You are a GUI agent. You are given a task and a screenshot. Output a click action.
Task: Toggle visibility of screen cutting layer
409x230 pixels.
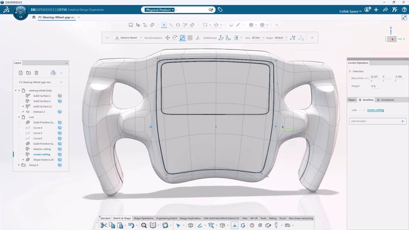point(60,154)
